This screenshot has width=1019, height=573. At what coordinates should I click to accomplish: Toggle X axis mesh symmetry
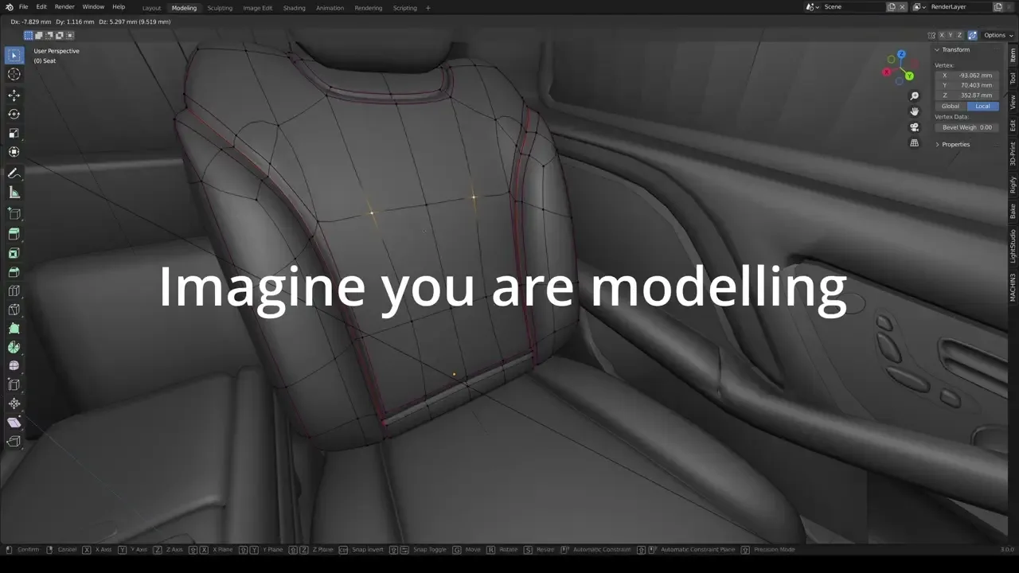[942, 35]
